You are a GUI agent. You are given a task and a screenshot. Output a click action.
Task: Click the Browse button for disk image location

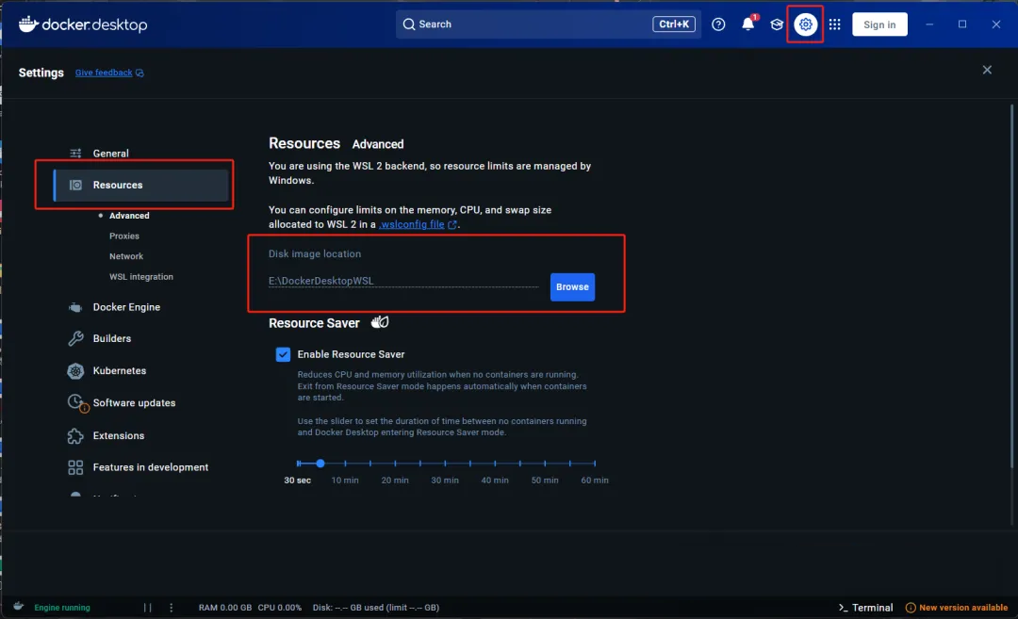[572, 286]
